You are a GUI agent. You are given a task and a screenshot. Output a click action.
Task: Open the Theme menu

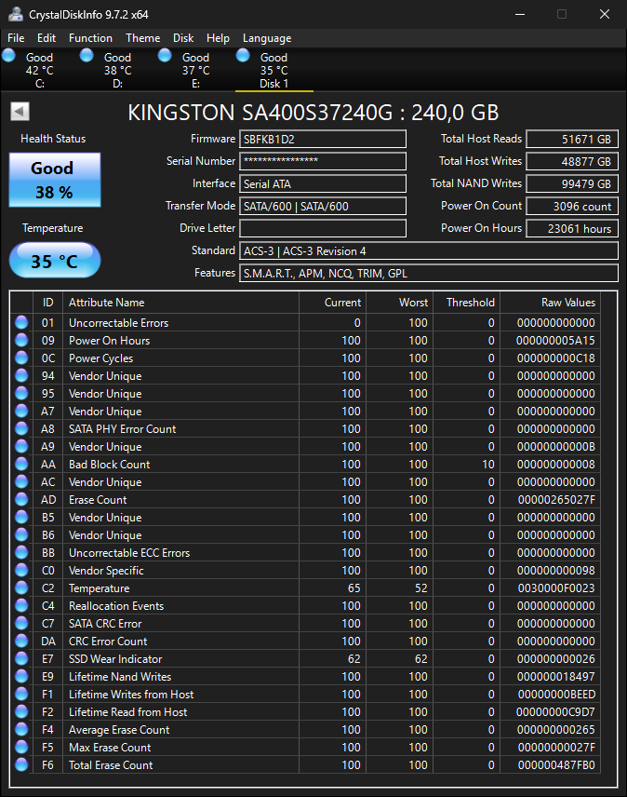143,38
